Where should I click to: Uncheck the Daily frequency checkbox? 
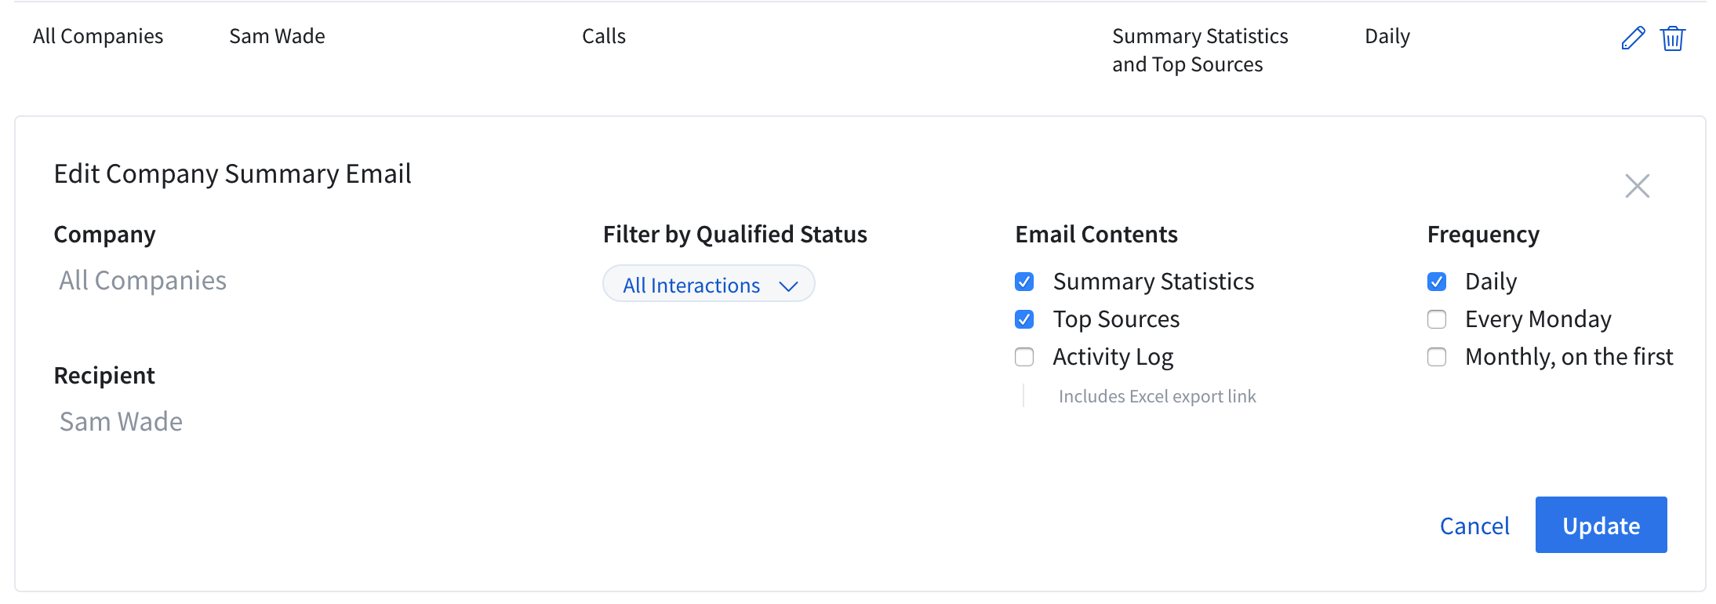point(1437,282)
